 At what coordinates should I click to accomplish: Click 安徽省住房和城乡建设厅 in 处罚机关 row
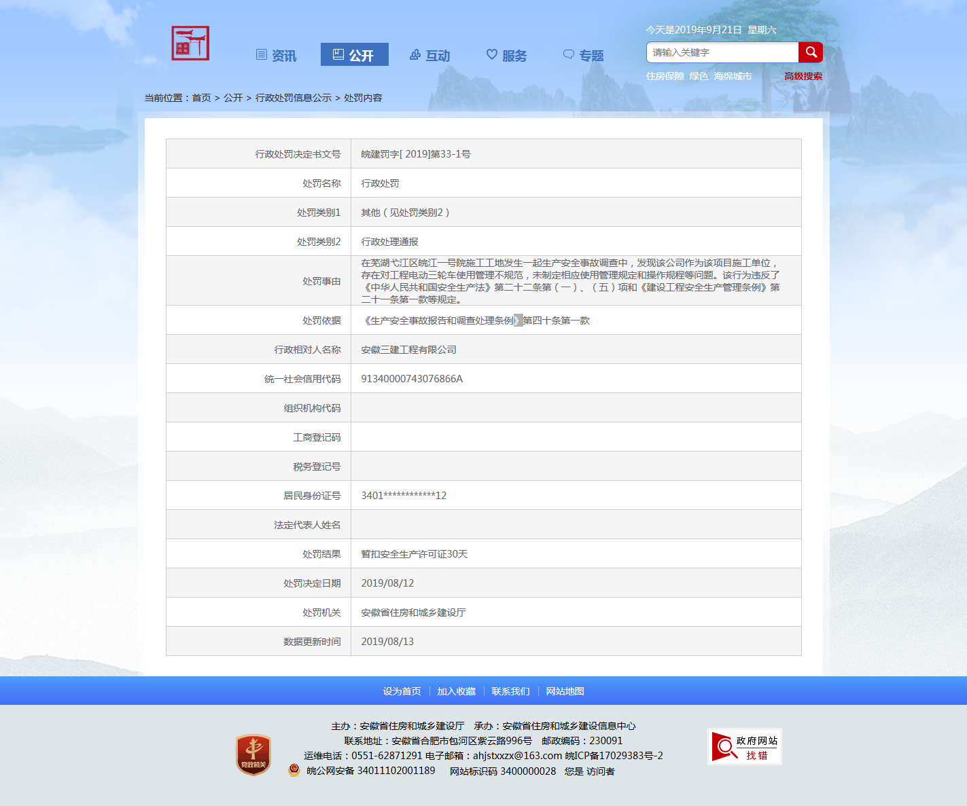coord(413,612)
